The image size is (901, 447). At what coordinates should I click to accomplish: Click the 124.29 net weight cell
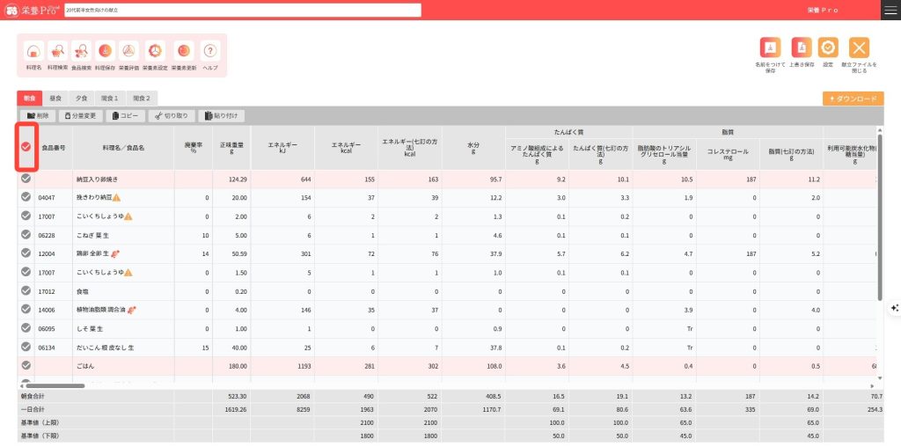tap(231, 180)
